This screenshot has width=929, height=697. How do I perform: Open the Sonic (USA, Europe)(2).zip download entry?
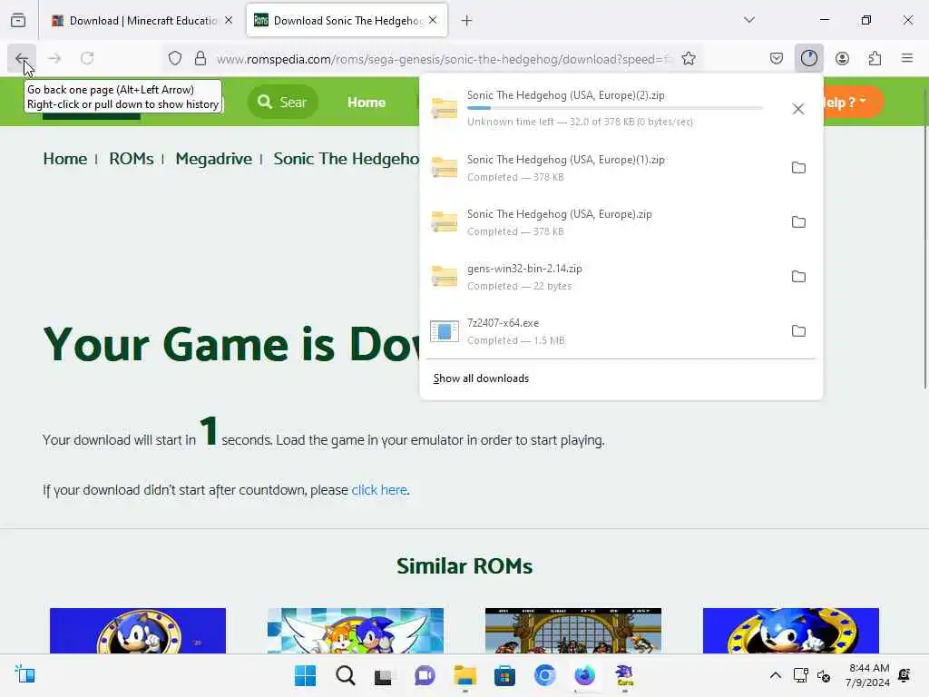(601, 109)
